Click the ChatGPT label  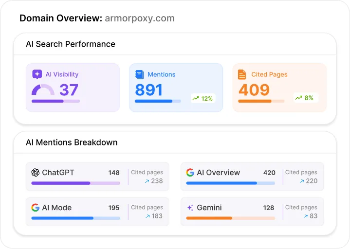tap(58, 173)
